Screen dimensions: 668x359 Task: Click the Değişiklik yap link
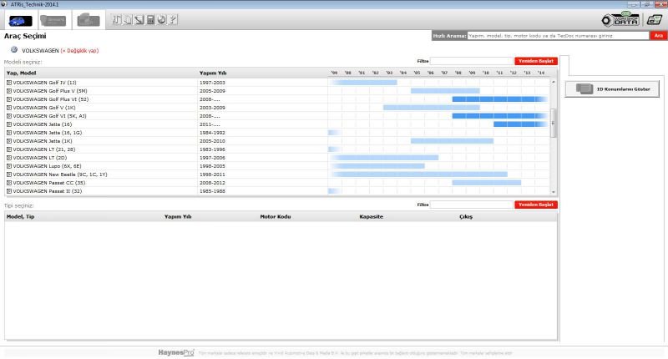click(79, 51)
